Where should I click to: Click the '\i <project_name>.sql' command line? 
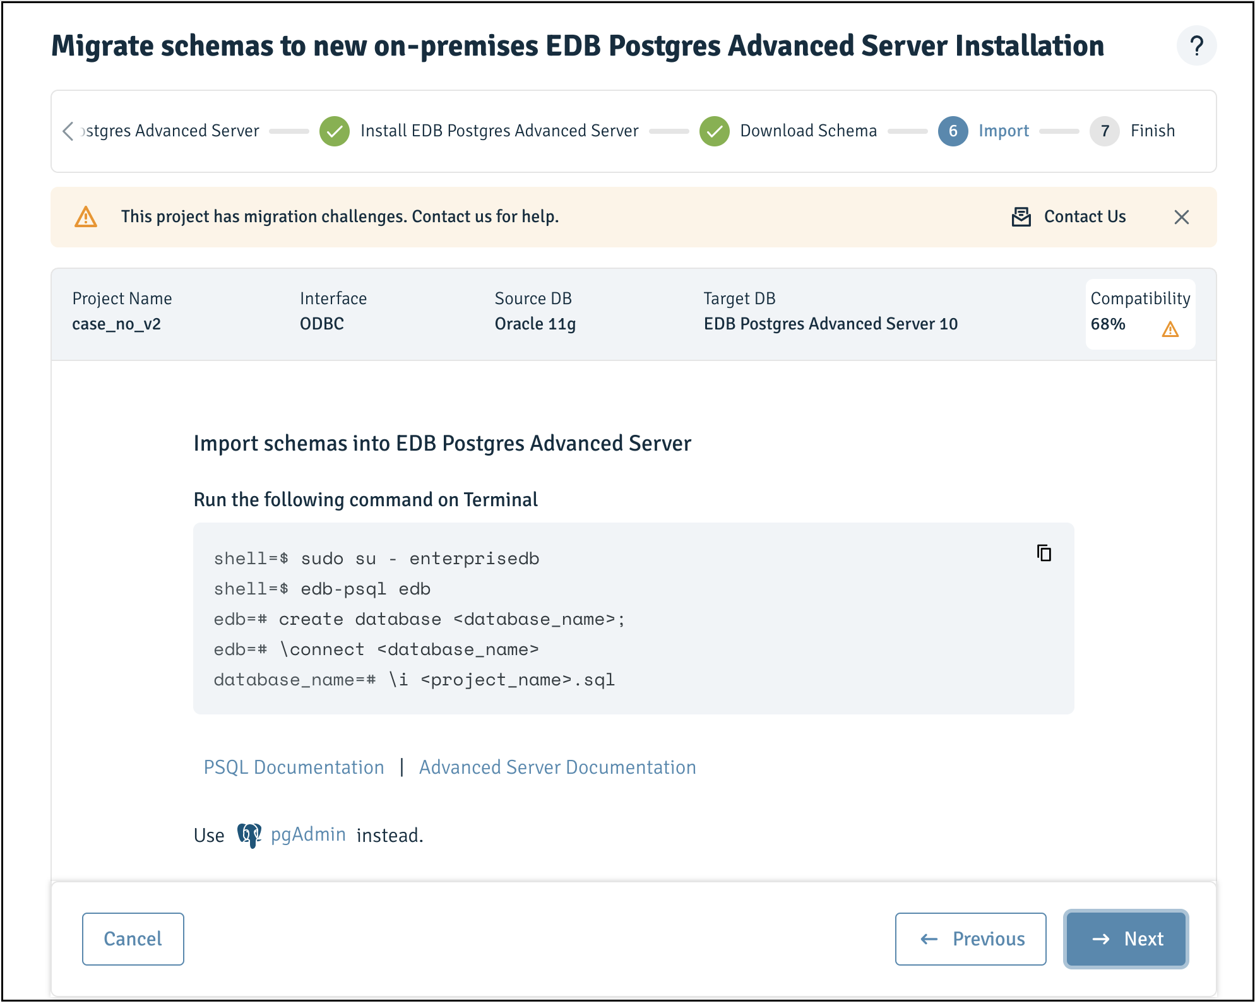pyautogui.click(x=414, y=680)
